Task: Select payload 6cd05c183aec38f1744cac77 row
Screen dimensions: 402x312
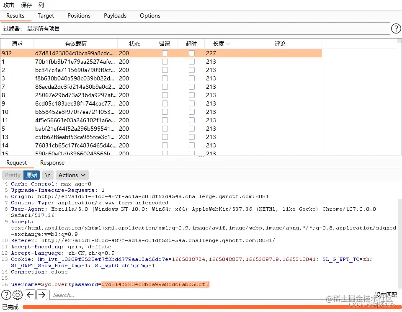Action: tap(161, 103)
